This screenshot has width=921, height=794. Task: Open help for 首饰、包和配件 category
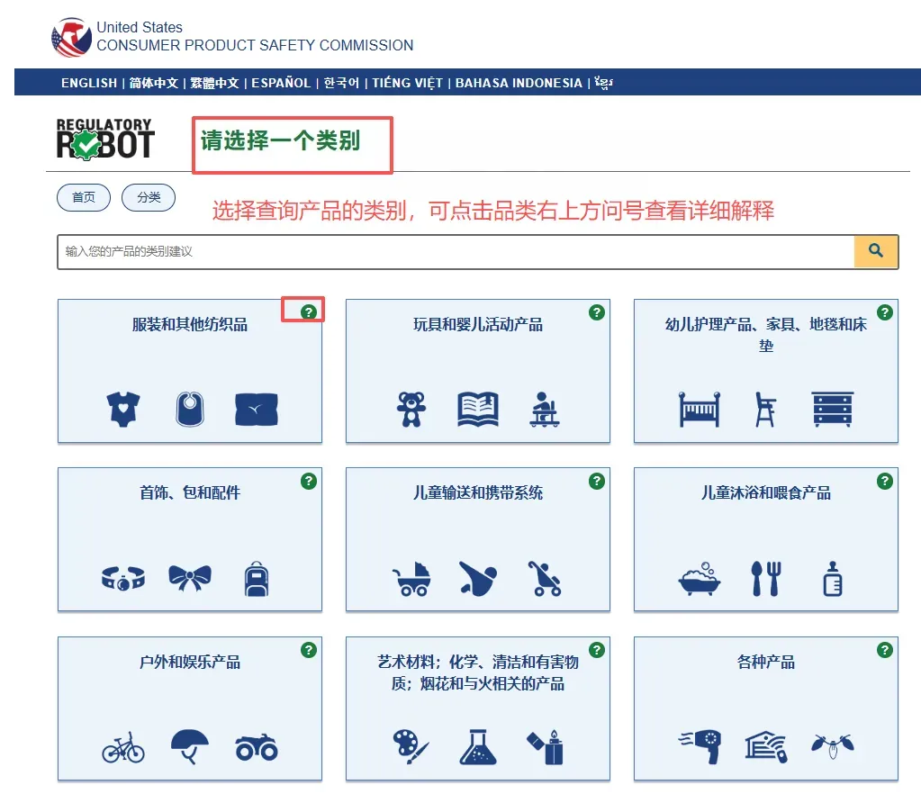coord(309,481)
